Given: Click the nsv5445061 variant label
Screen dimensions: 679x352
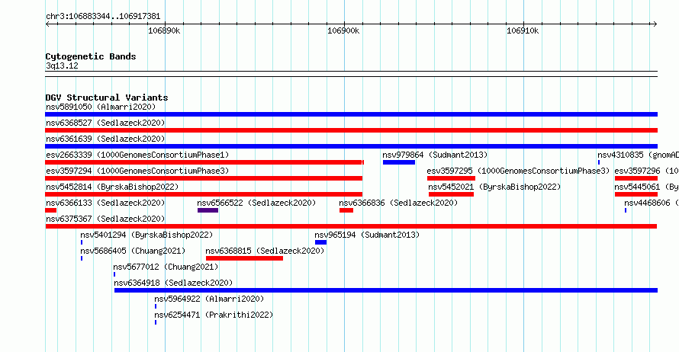Looking at the screenshot, I should (x=646, y=187).
